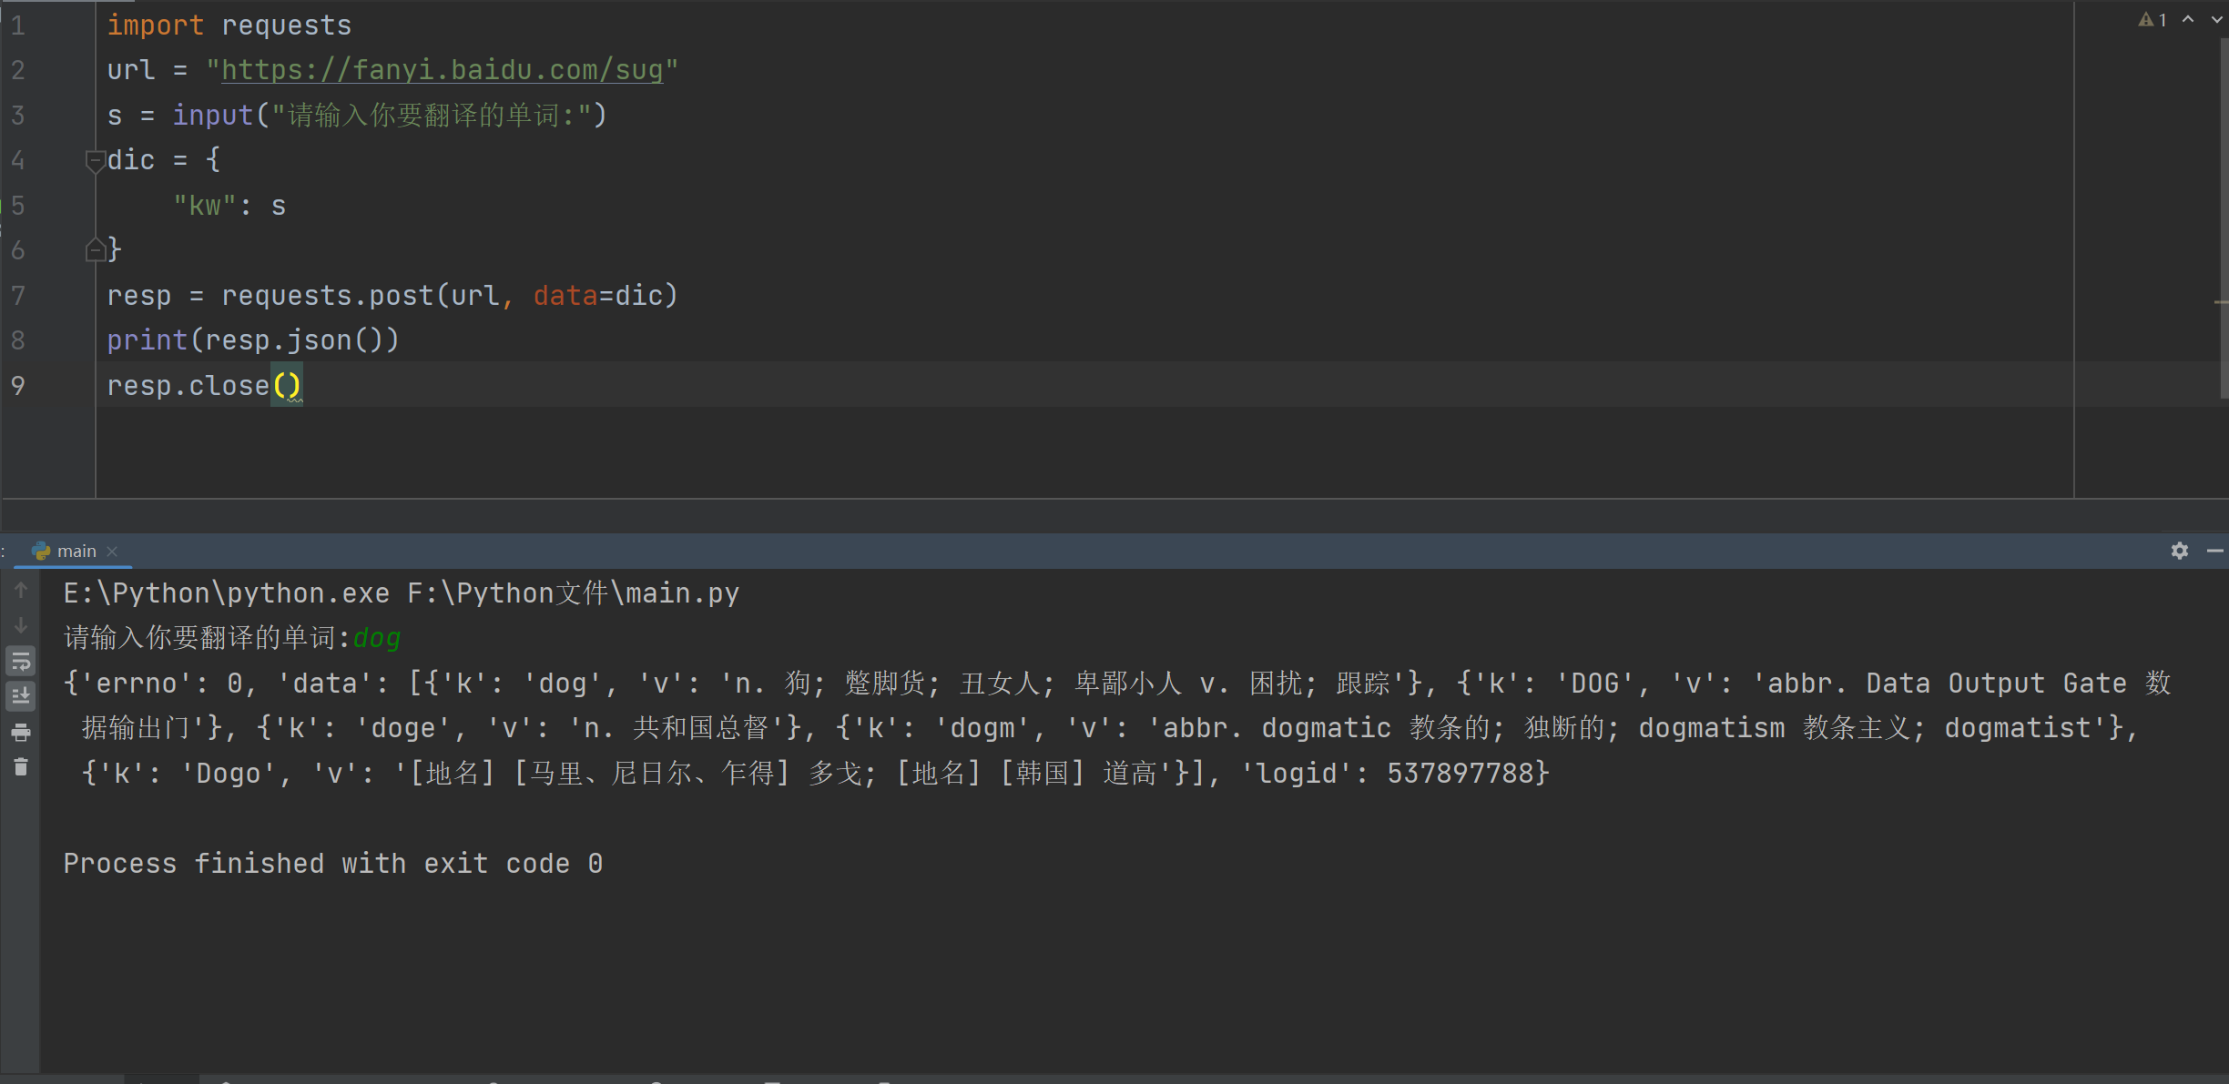Open run panel settings gear
Image resolution: width=2229 pixels, height=1084 pixels.
(2180, 551)
